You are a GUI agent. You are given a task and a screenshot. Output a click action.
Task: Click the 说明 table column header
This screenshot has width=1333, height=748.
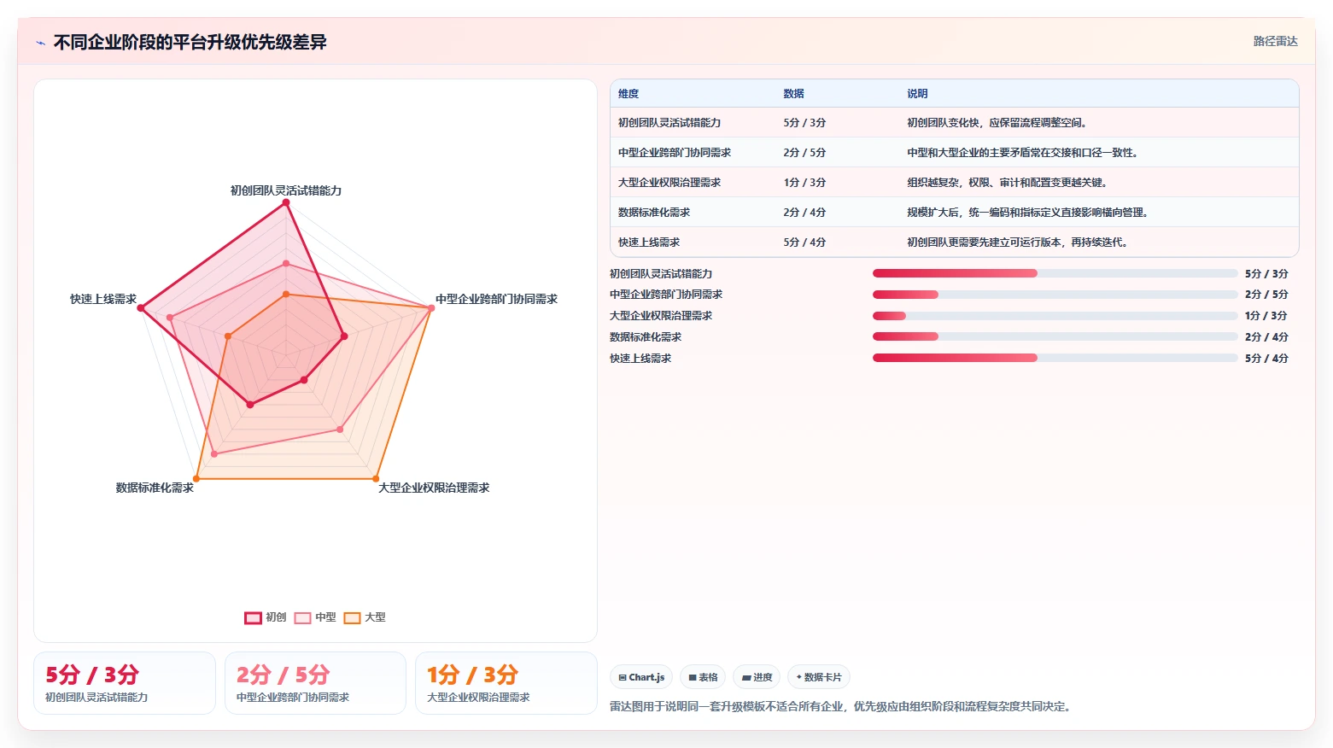pyautogui.click(x=917, y=94)
